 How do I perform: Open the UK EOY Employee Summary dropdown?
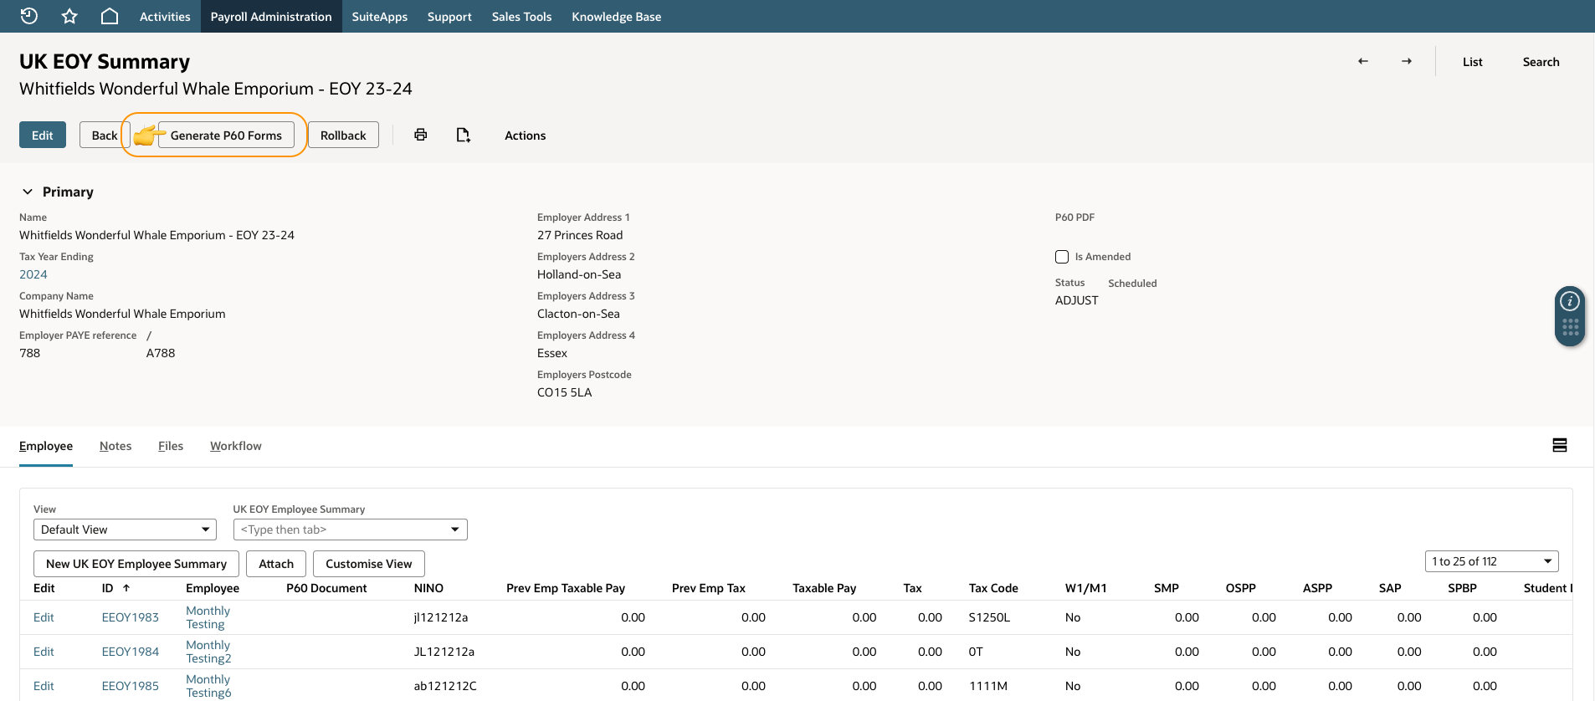point(350,530)
